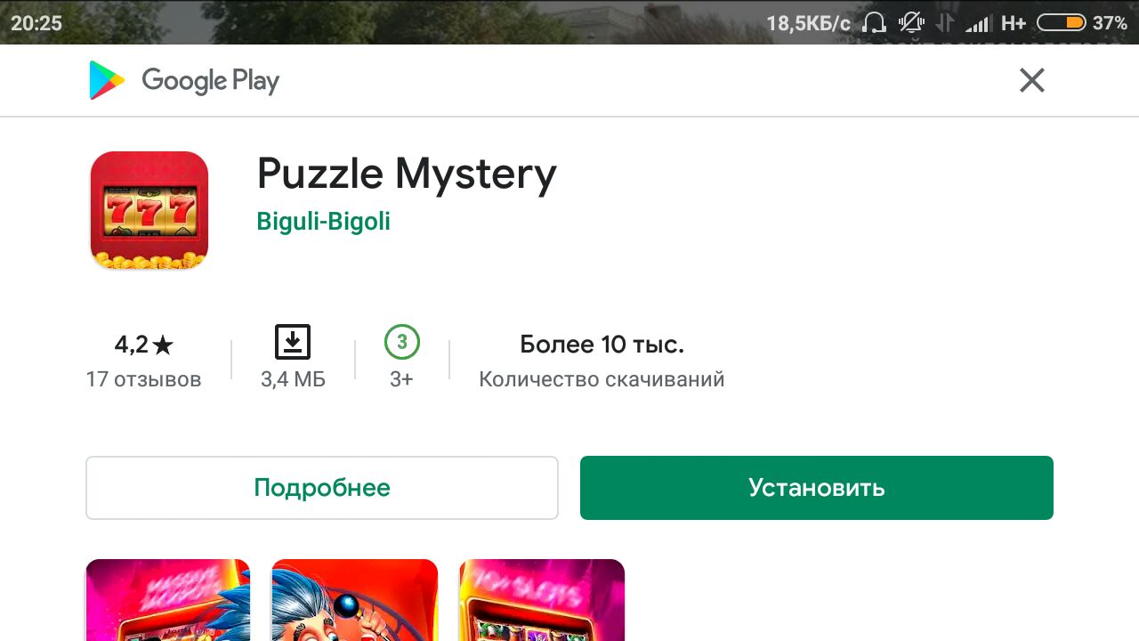The image size is (1139, 641).
Task: Tap the Более 10 тыс. downloads count
Action: [x=602, y=345]
